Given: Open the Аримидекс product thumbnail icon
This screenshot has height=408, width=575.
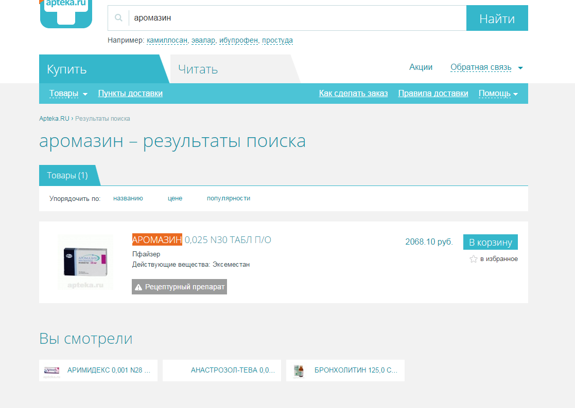Looking at the screenshot, I should tap(51, 370).
